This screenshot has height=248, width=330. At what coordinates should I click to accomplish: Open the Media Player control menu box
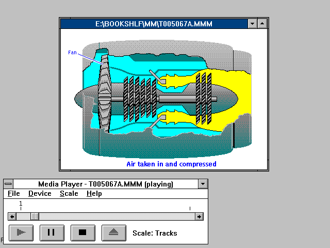(8, 184)
